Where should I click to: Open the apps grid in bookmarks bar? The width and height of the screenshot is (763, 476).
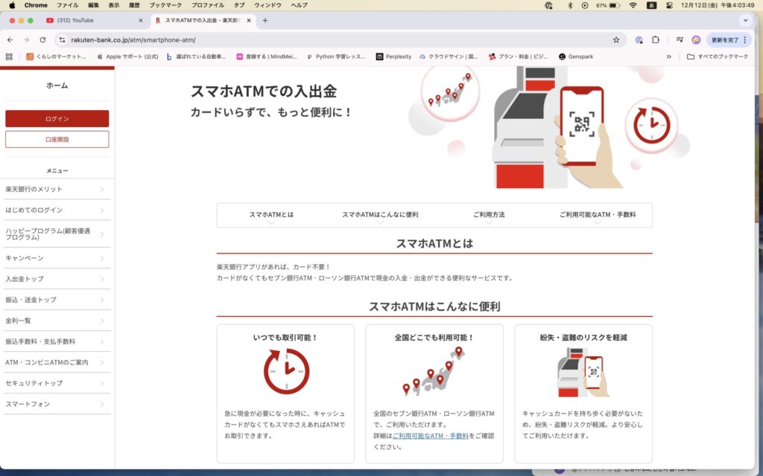9,57
